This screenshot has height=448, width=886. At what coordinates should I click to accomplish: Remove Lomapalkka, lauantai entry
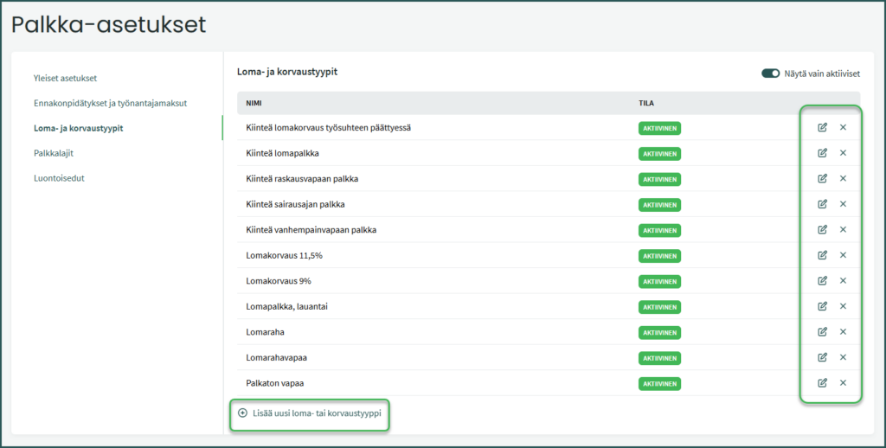click(x=843, y=306)
